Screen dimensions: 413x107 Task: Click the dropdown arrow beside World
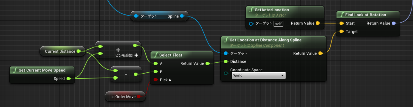(x=282, y=75)
